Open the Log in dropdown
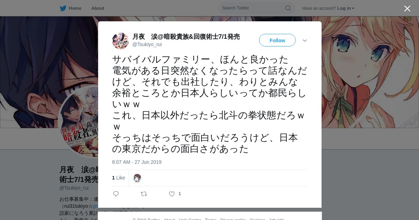The image size is (419, 220). click(346, 8)
